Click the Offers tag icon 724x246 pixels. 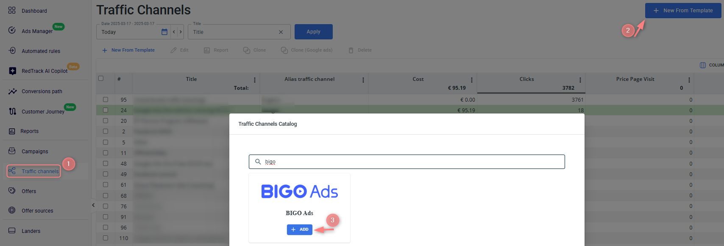tap(12, 191)
